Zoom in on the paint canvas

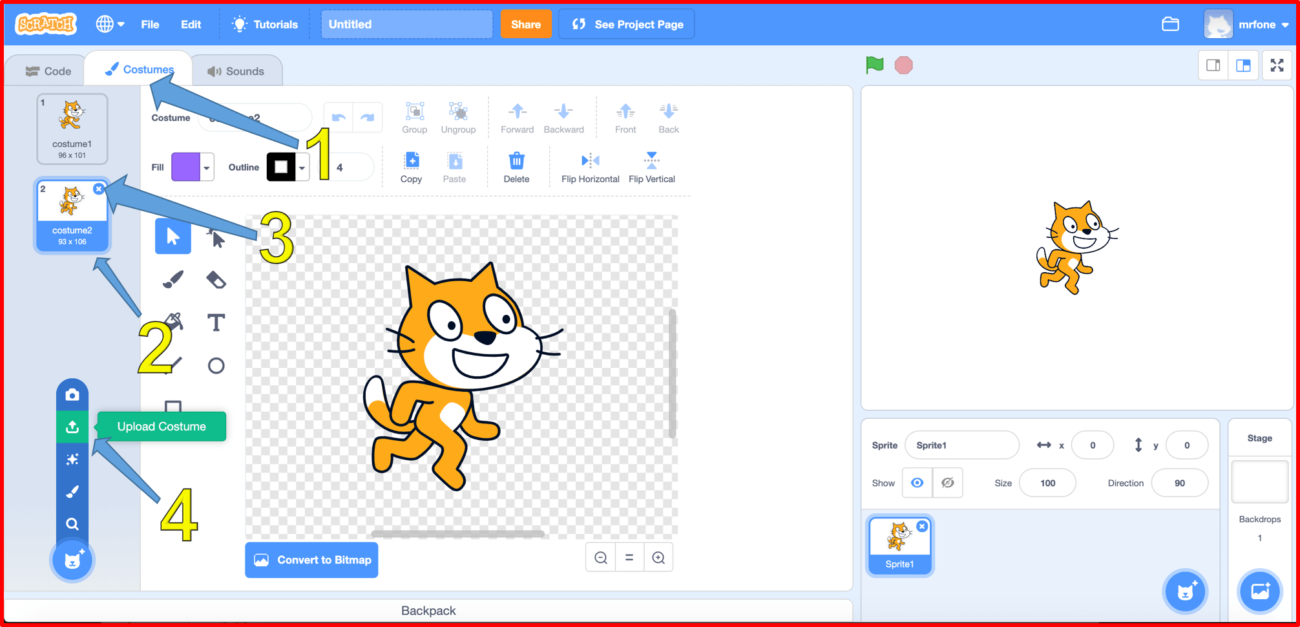(658, 558)
